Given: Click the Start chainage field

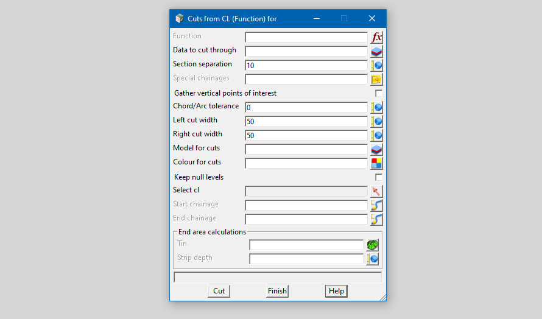Looking at the screenshot, I should 306,205.
